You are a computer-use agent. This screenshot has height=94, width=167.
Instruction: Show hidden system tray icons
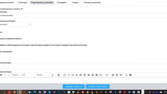tap(146, 92)
